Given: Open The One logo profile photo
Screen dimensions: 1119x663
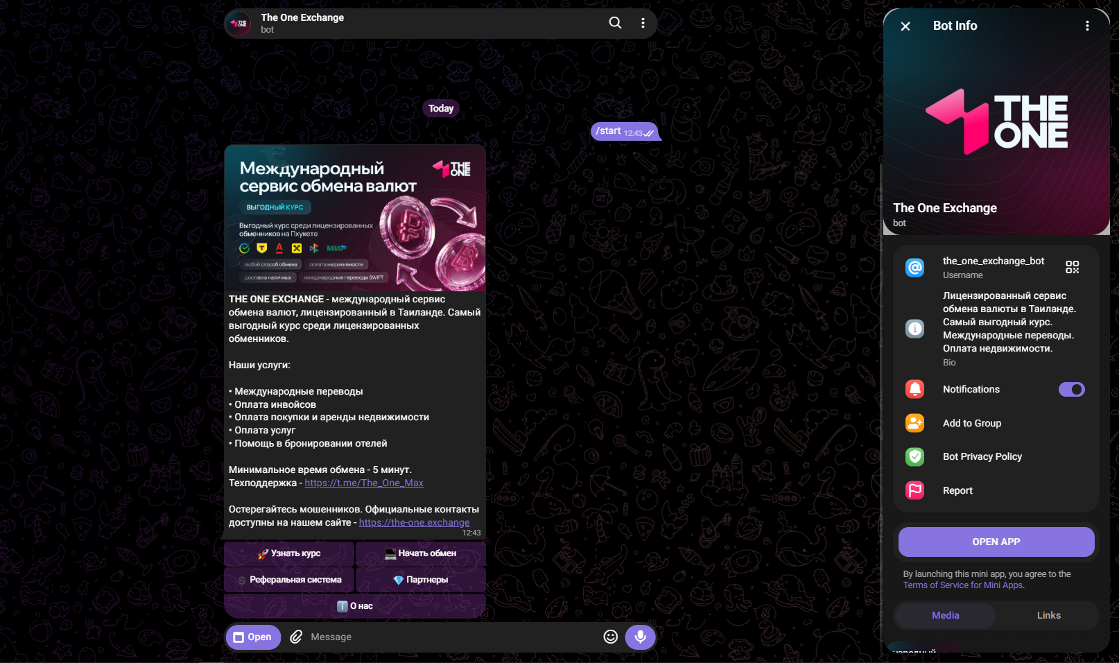Looking at the screenshot, I should tap(996, 122).
